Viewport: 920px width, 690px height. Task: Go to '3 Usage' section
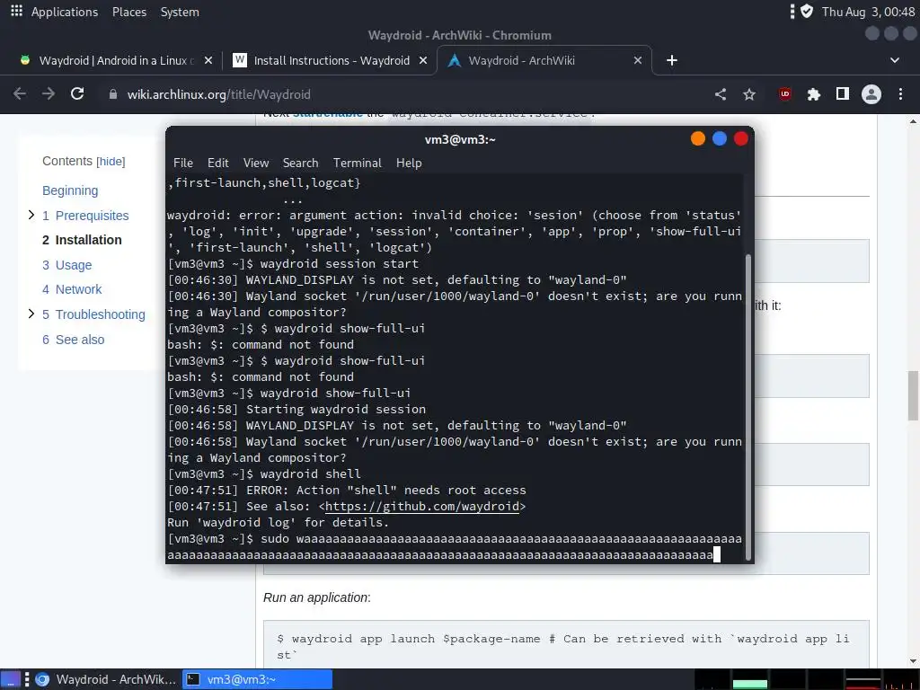click(x=66, y=265)
